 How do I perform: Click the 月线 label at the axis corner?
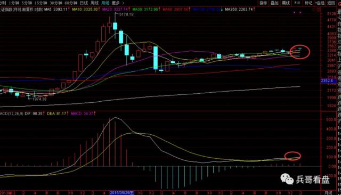[x=328, y=193]
